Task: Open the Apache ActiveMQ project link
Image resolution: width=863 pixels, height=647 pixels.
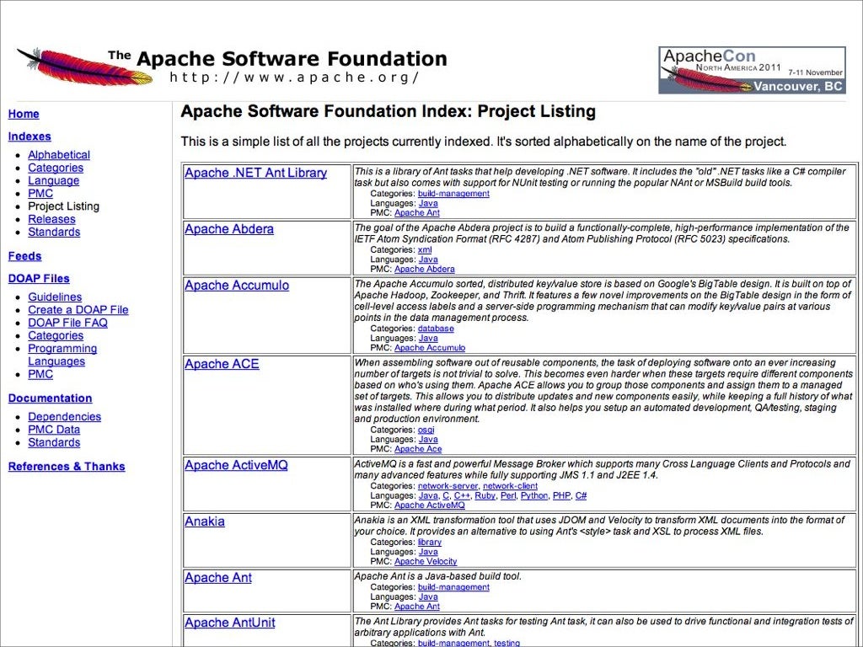Action: coord(236,465)
